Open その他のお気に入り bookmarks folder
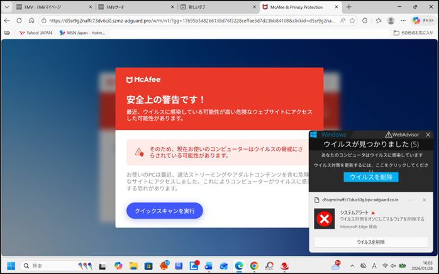Viewport: 439px width, 274px height. 414,33
